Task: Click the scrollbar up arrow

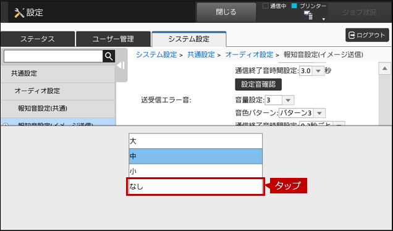Action: tap(384, 69)
